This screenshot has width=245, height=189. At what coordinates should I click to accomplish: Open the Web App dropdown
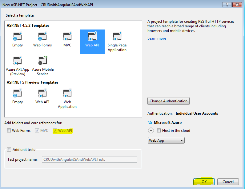[166, 140]
